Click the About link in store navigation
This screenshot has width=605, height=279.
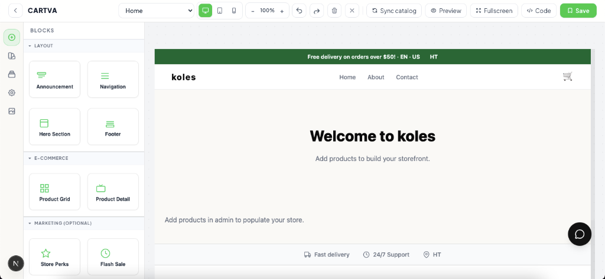click(x=376, y=77)
